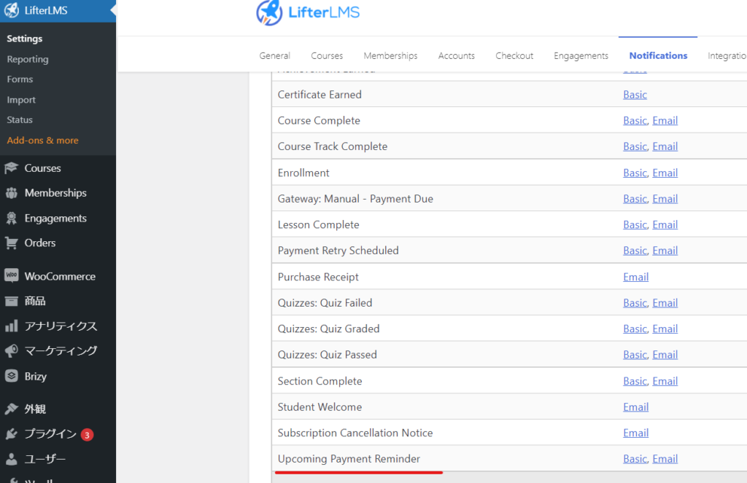Open the マーケティング admin menu
This screenshot has height=483, width=747.
click(x=58, y=351)
